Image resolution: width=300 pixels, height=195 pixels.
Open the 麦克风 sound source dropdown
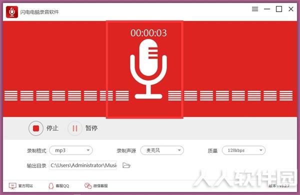[x=162, y=150]
